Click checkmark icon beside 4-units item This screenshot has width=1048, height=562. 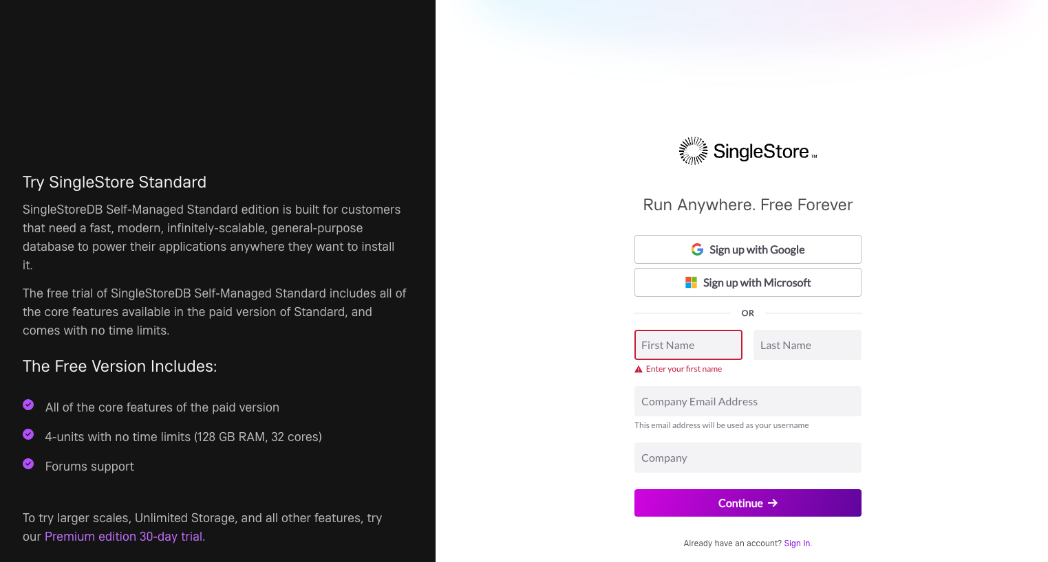pyautogui.click(x=28, y=434)
